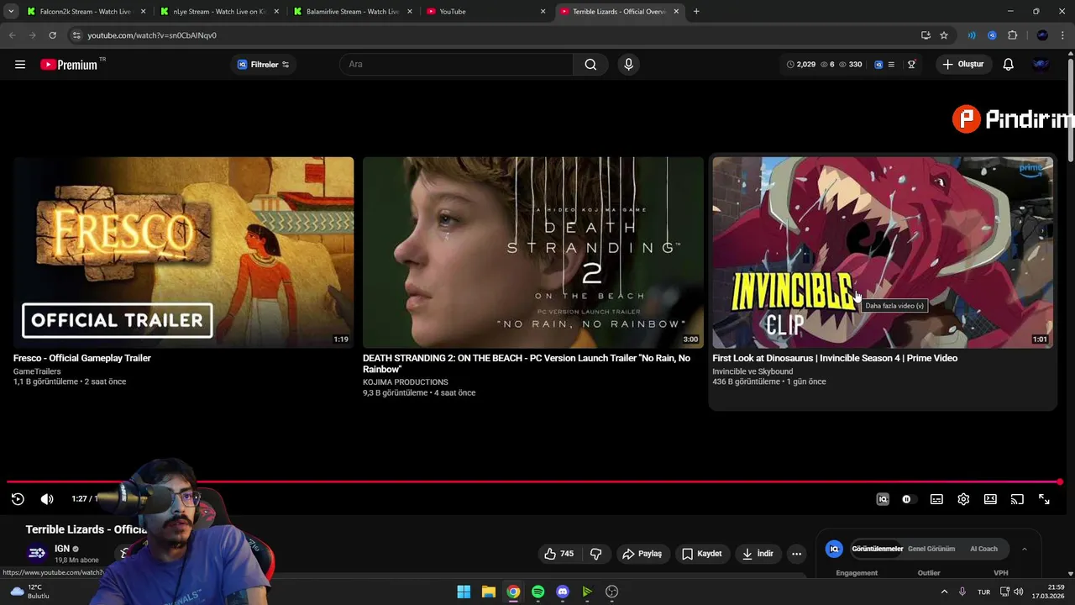Open the vidIQ list menu icon in header

[891, 65]
